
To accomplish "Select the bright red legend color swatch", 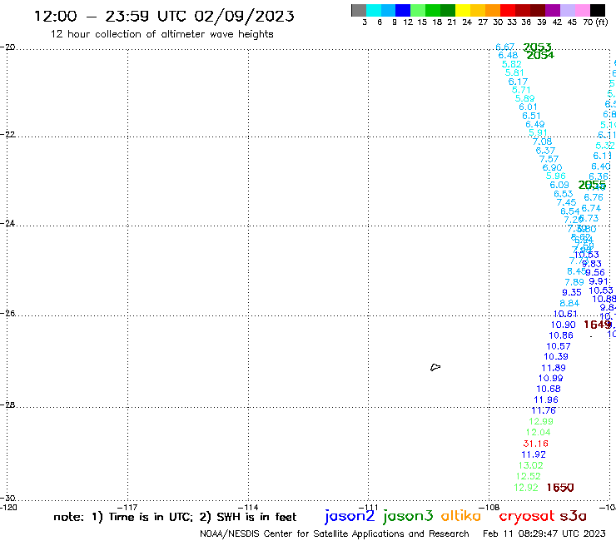I will pos(508,10).
